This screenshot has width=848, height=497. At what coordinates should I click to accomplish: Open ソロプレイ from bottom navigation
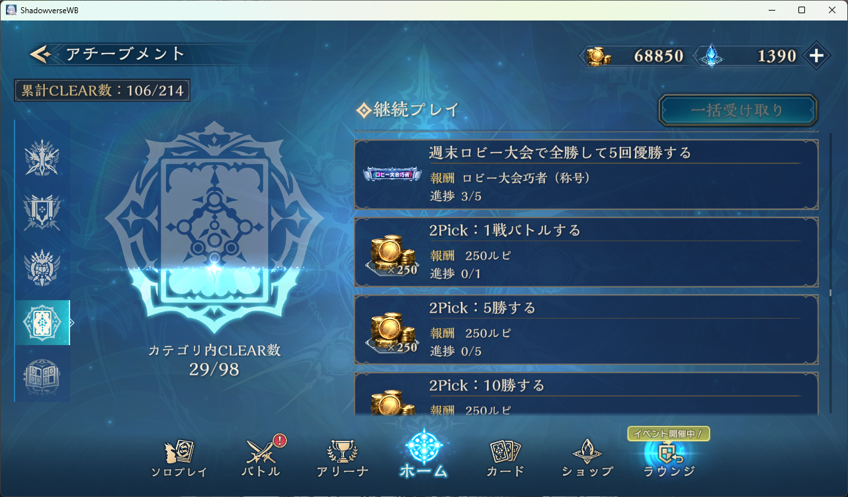179,459
